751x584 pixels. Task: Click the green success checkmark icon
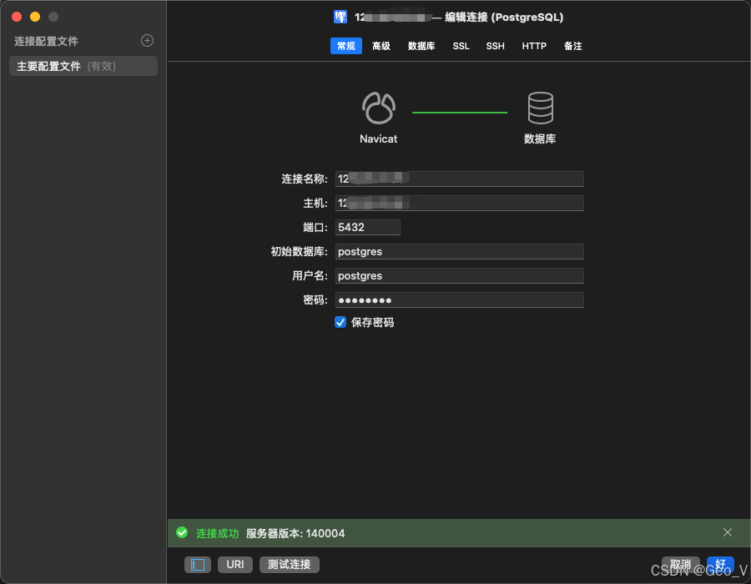pos(182,532)
